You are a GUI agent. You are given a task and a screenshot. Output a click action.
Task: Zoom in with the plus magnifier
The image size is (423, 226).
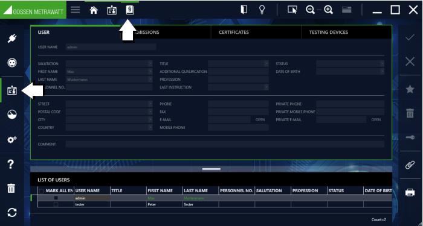[x=328, y=10]
